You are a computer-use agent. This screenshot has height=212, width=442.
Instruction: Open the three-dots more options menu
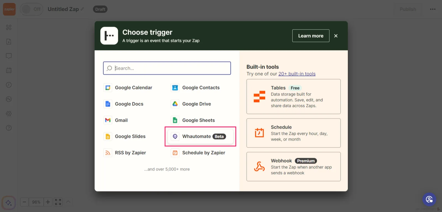(433, 9)
